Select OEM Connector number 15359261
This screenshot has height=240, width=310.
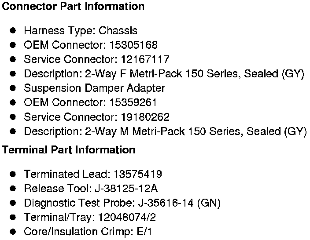(134, 102)
